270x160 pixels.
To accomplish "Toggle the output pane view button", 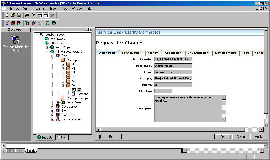I will click(46, 15).
